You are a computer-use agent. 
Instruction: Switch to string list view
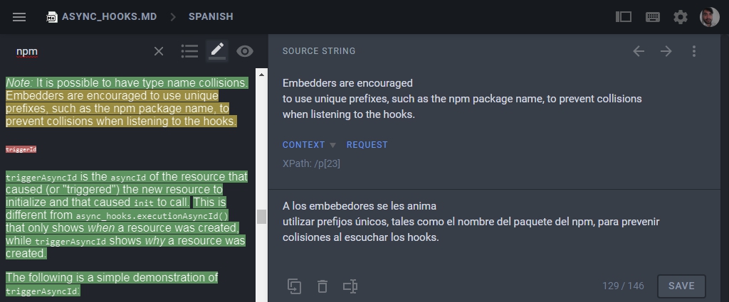[189, 51]
